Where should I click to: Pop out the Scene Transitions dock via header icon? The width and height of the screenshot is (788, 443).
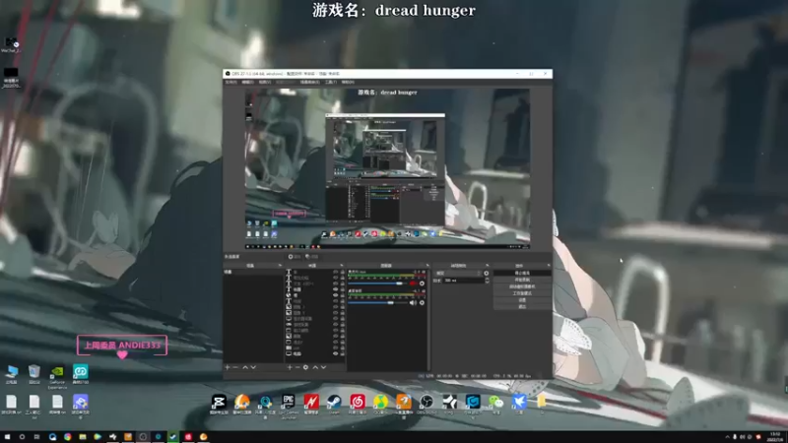click(487, 265)
